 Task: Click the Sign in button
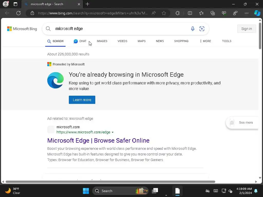click(x=247, y=29)
